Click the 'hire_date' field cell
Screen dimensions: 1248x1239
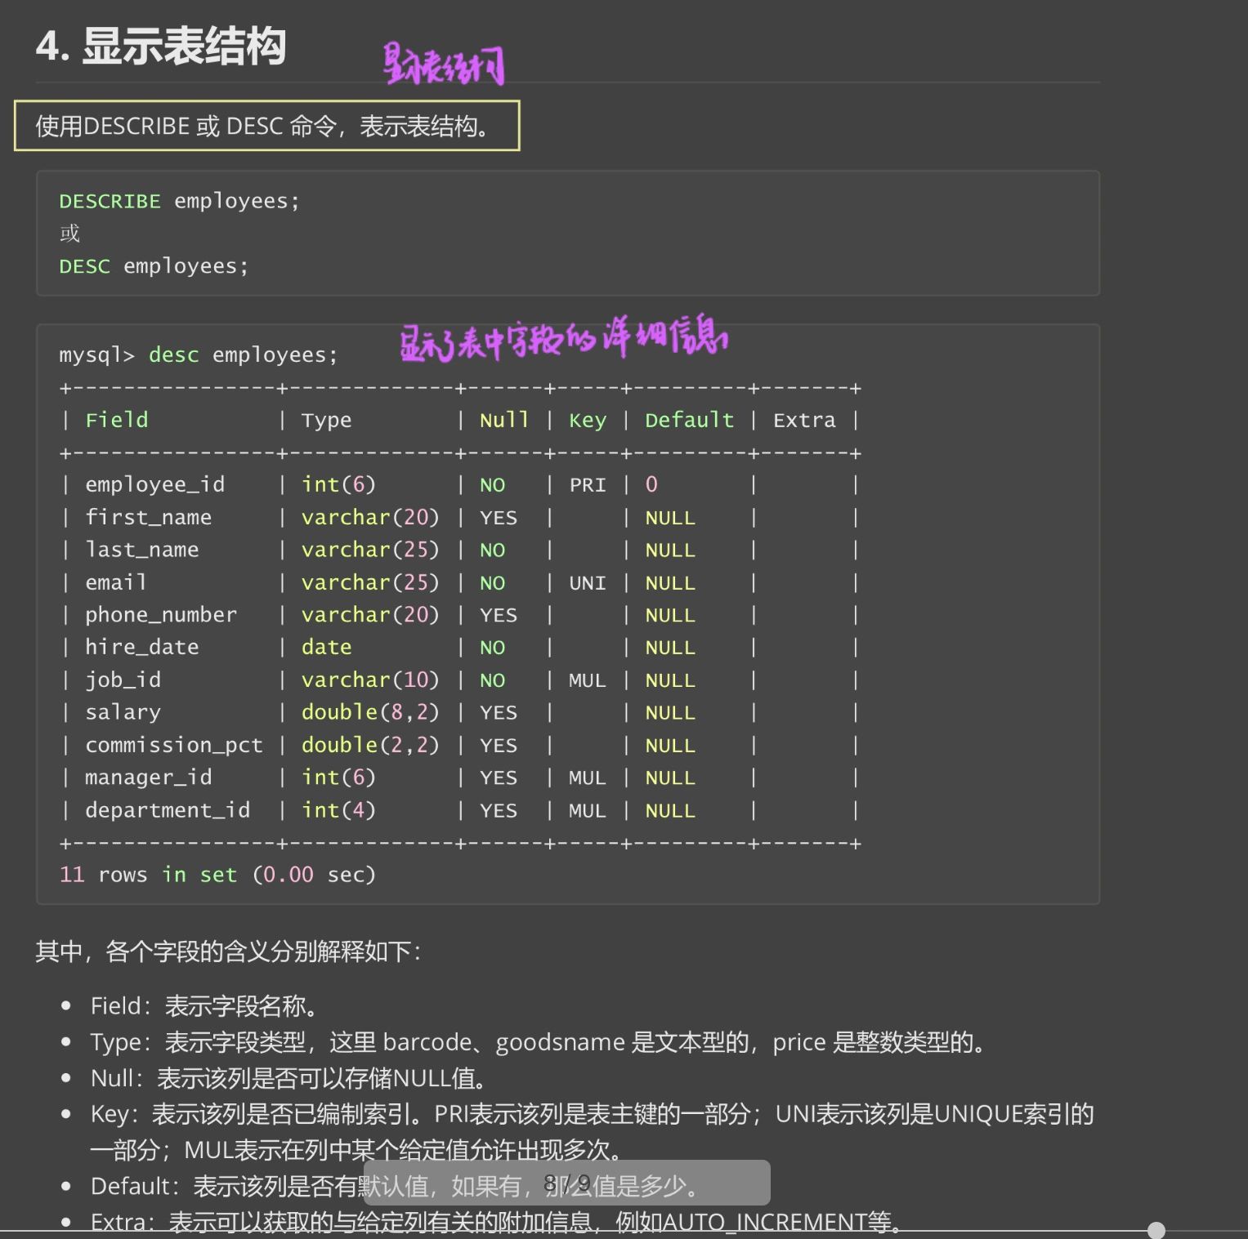141,647
